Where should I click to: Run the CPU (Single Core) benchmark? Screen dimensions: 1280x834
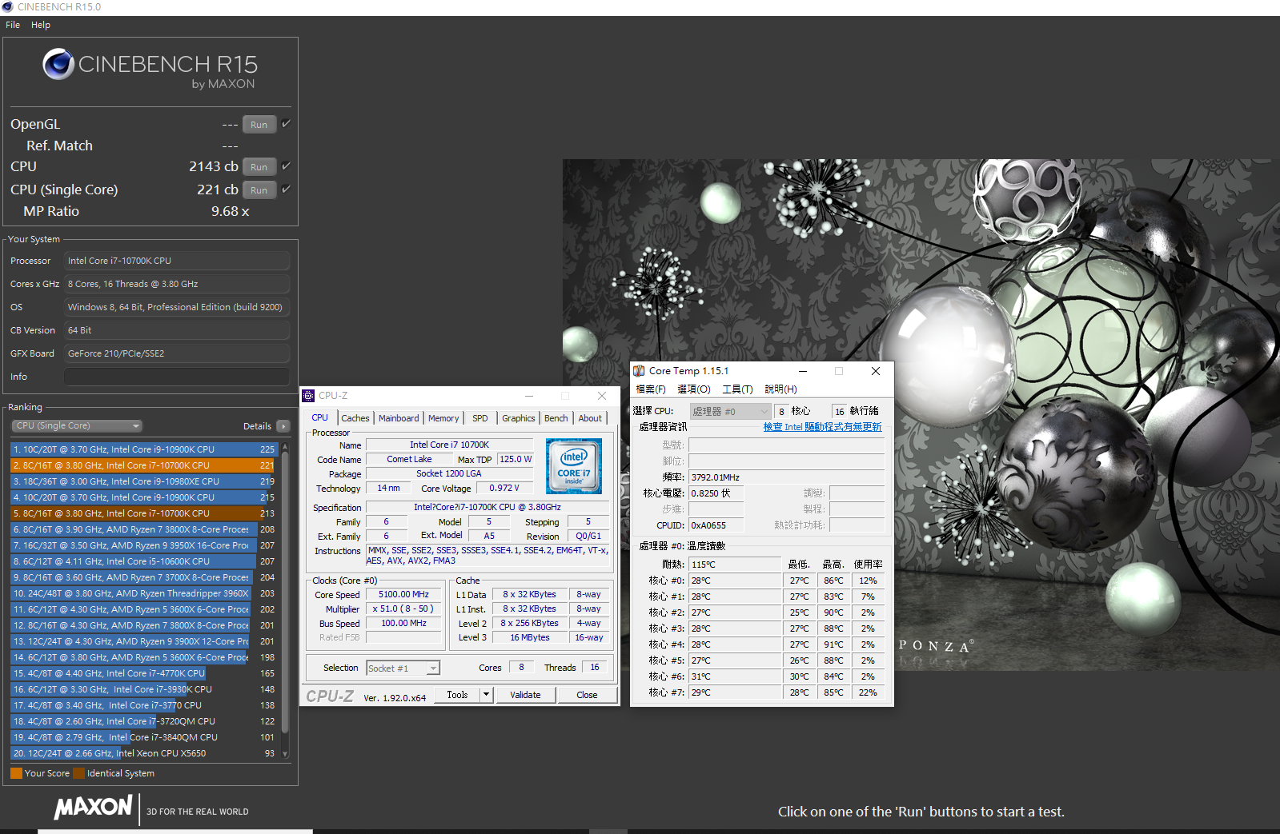point(259,190)
